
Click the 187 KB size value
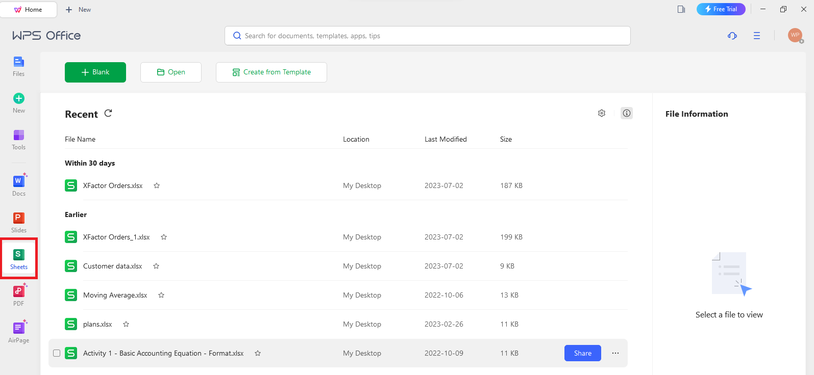pyautogui.click(x=511, y=185)
